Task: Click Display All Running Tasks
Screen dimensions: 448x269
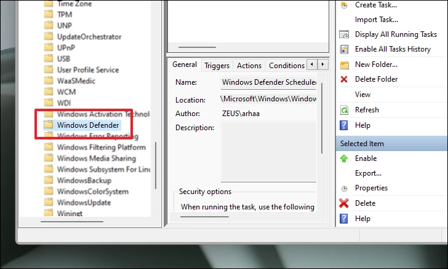Action: [396, 34]
